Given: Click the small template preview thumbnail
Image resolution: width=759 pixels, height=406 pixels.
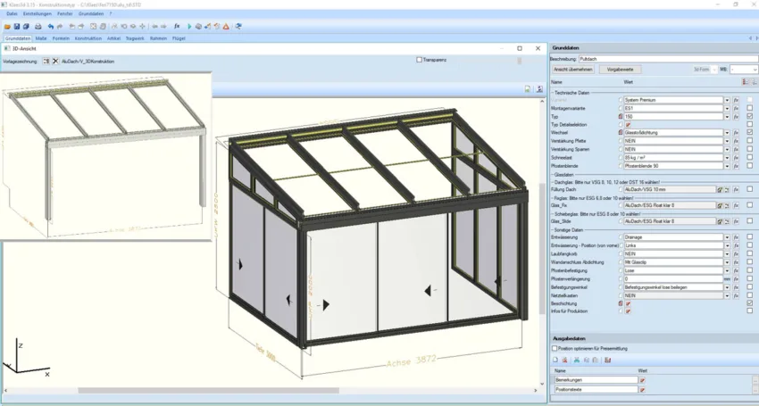Looking at the screenshot, I should tap(106, 156).
